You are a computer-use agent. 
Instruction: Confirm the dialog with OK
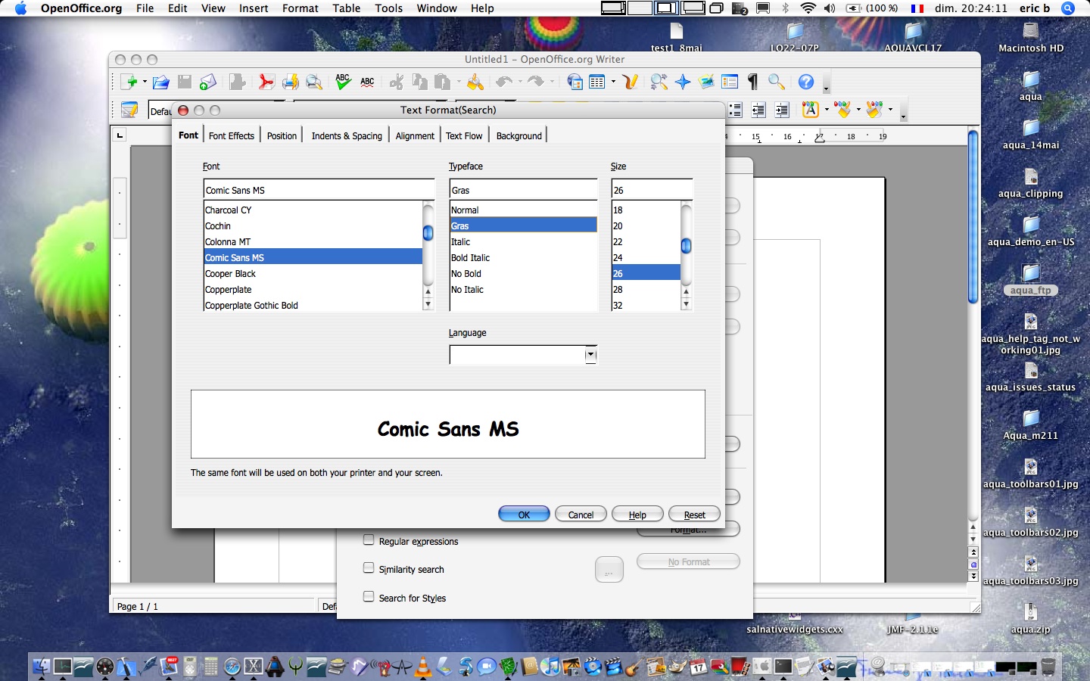point(524,515)
